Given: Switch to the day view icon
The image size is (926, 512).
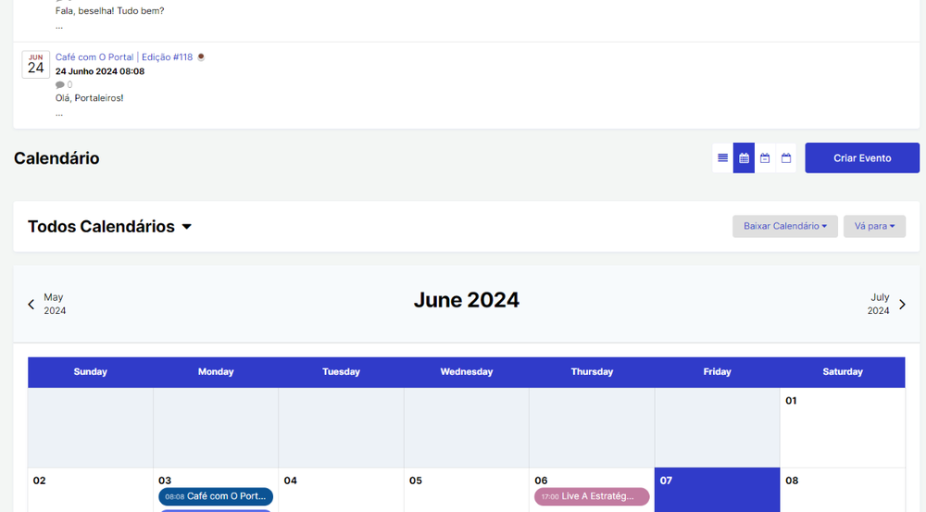Looking at the screenshot, I should click(x=786, y=158).
